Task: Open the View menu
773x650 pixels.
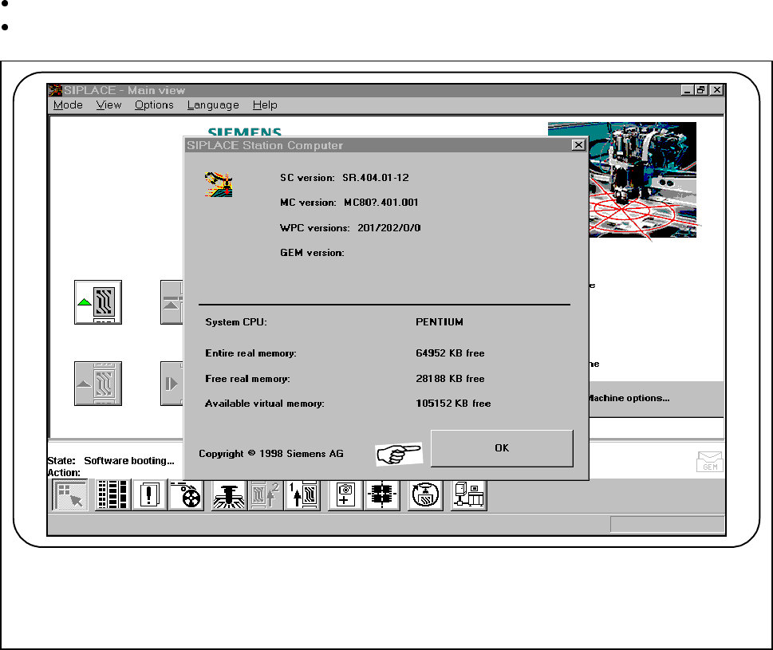Action: point(108,105)
